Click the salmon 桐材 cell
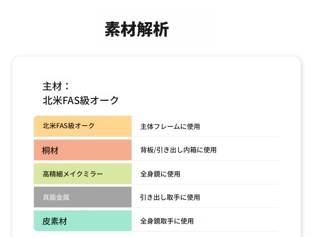Viewport: 312px width, 237px height. [x=83, y=150]
